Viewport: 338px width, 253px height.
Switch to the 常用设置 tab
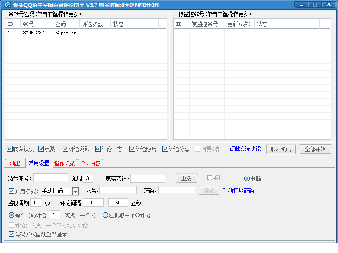[x=39, y=163]
